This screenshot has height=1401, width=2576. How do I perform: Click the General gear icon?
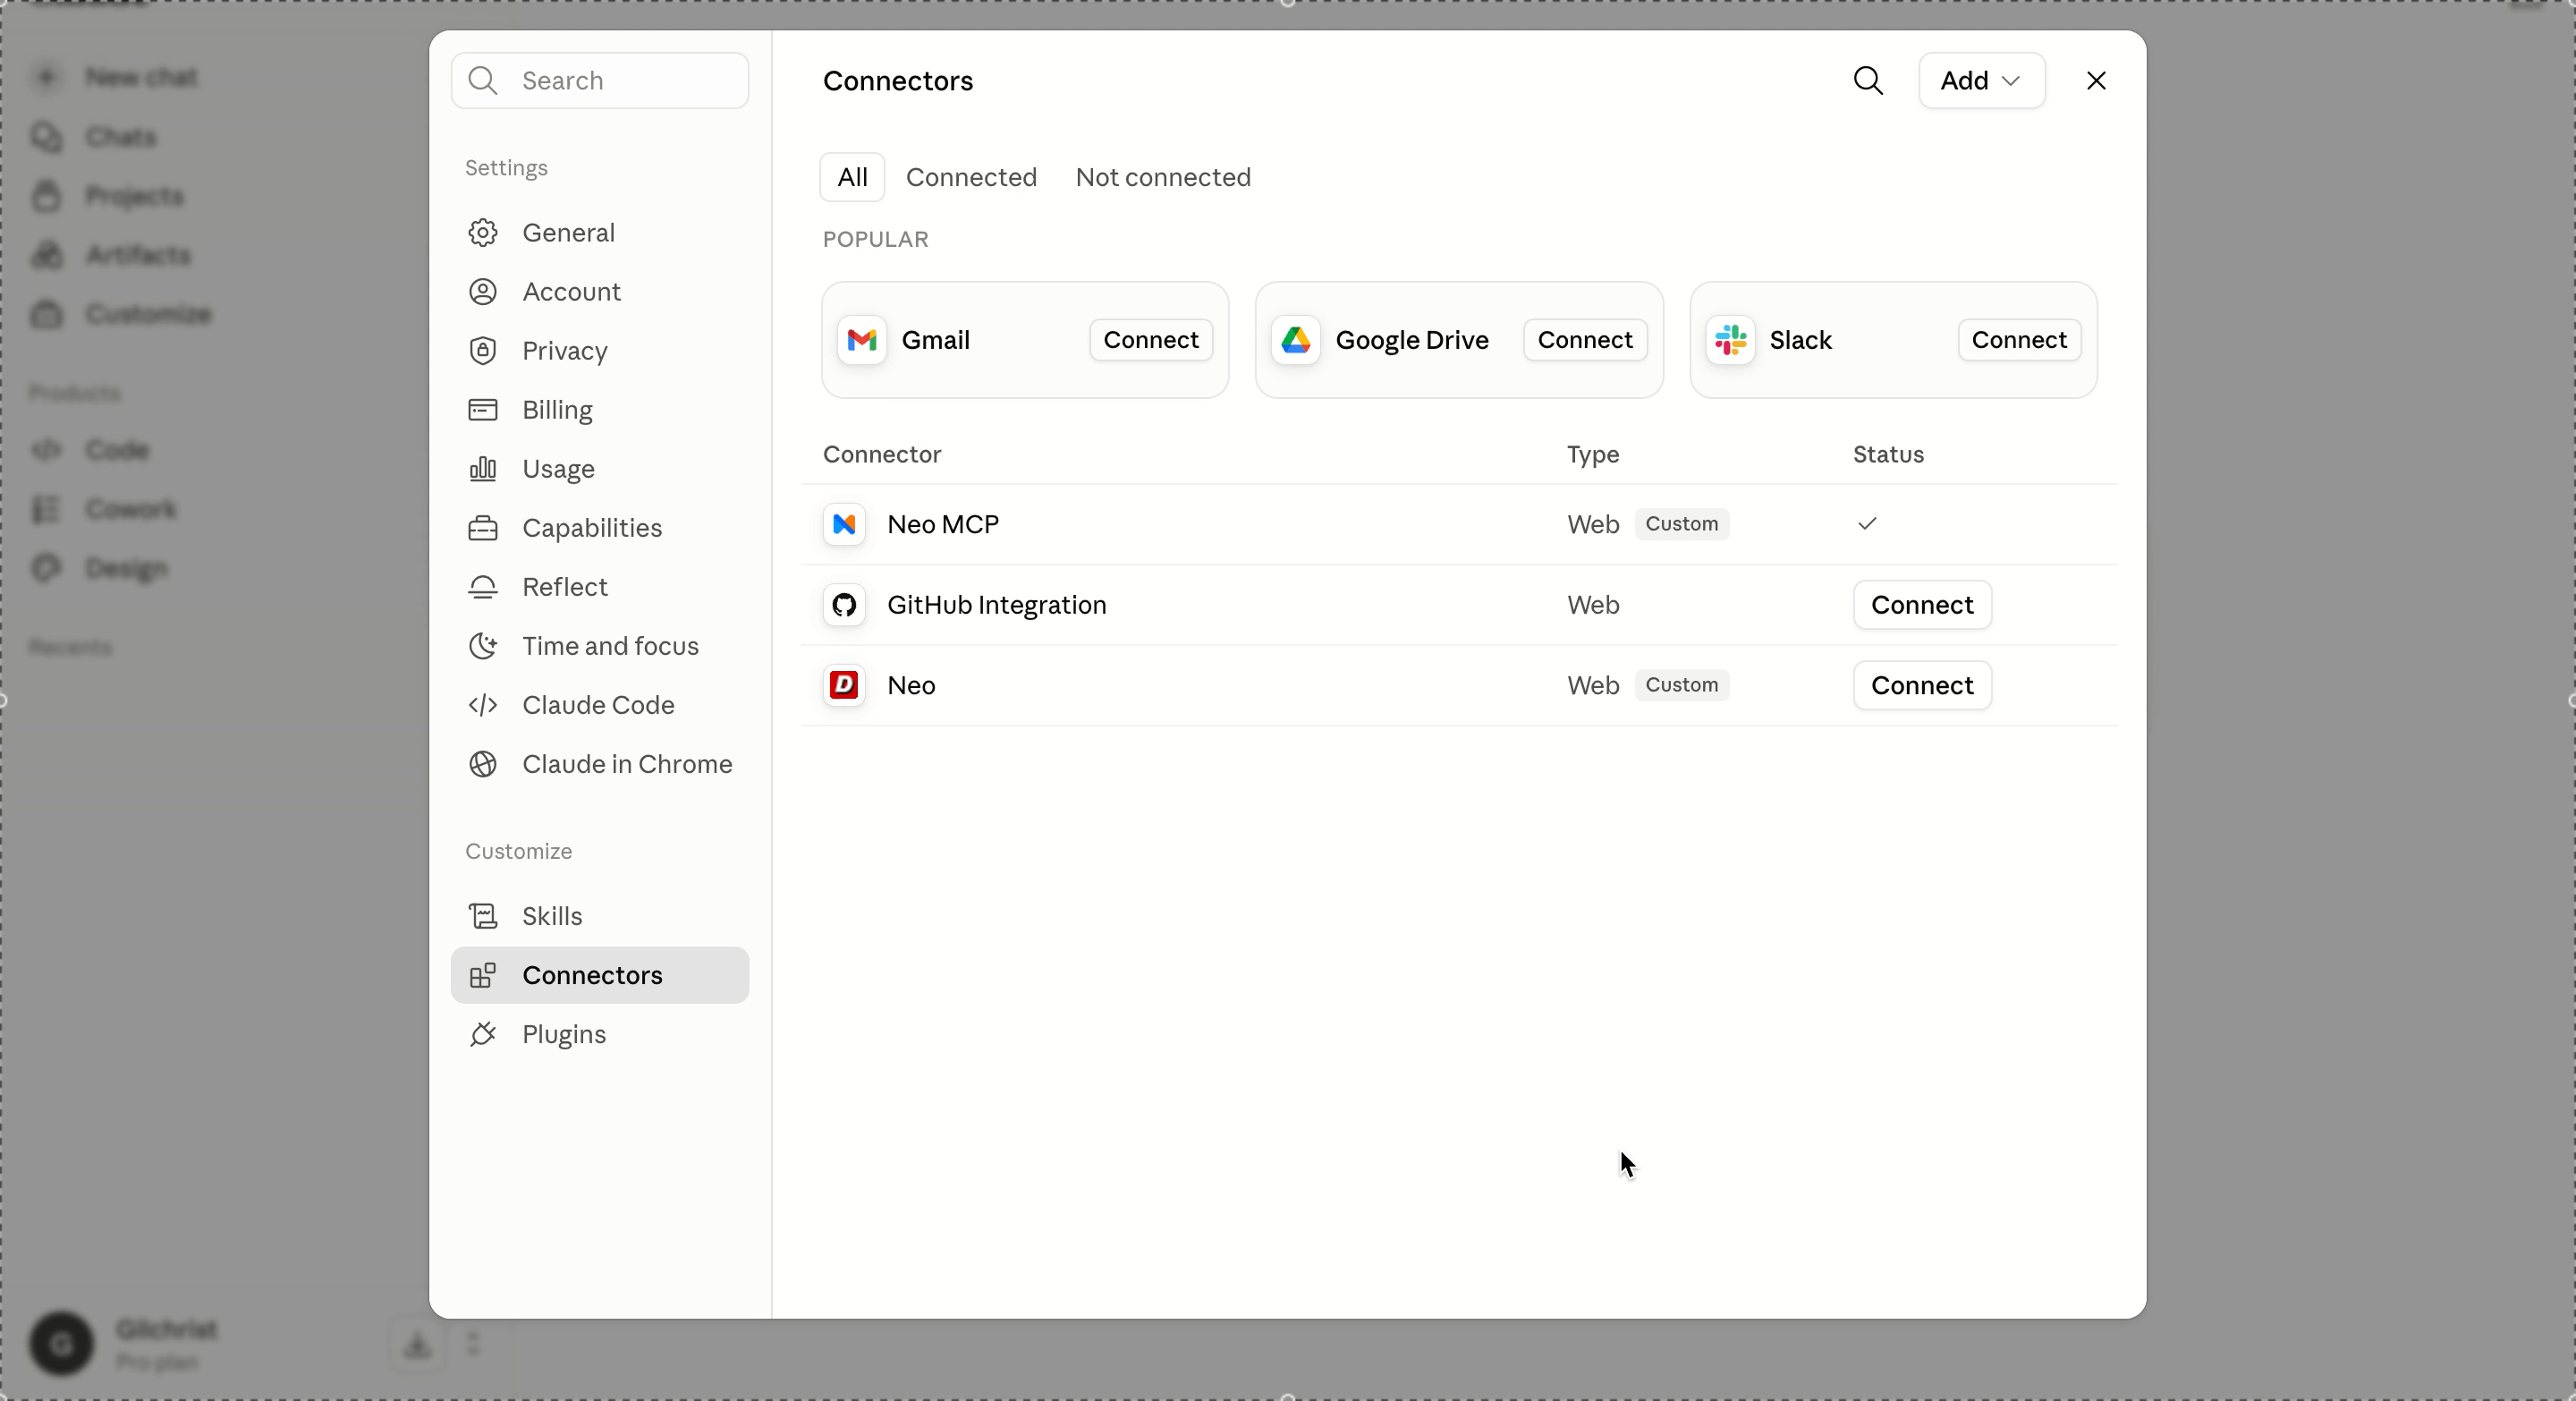tap(483, 232)
